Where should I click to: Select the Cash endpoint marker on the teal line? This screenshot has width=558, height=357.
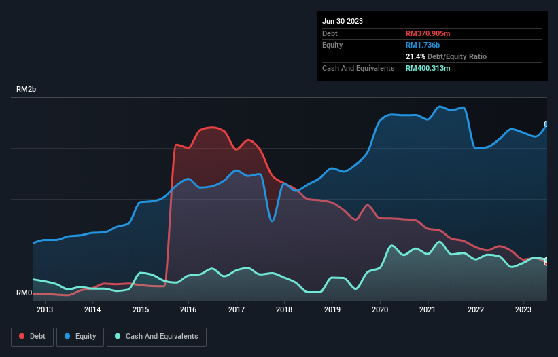click(x=547, y=260)
